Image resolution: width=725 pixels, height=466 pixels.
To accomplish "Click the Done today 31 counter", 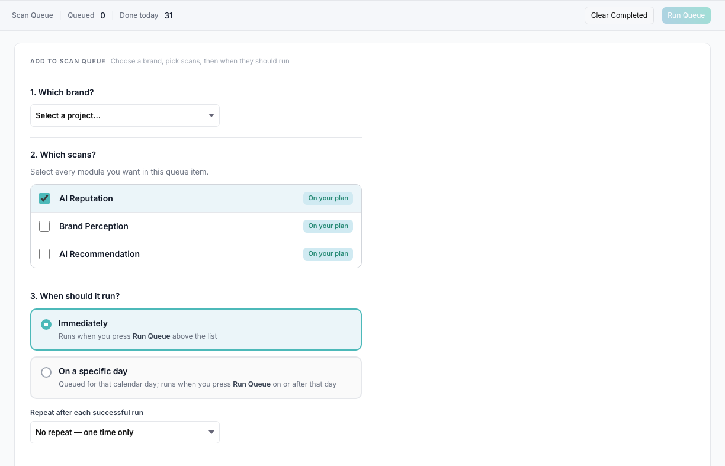I will coord(146,15).
